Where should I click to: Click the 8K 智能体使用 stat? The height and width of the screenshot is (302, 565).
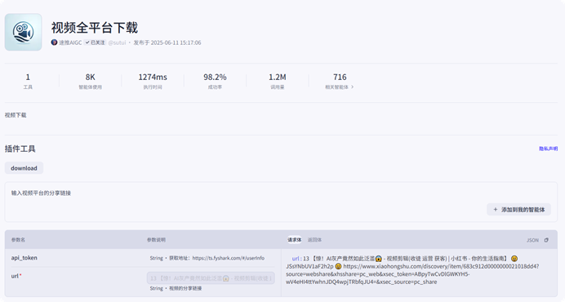(x=91, y=81)
